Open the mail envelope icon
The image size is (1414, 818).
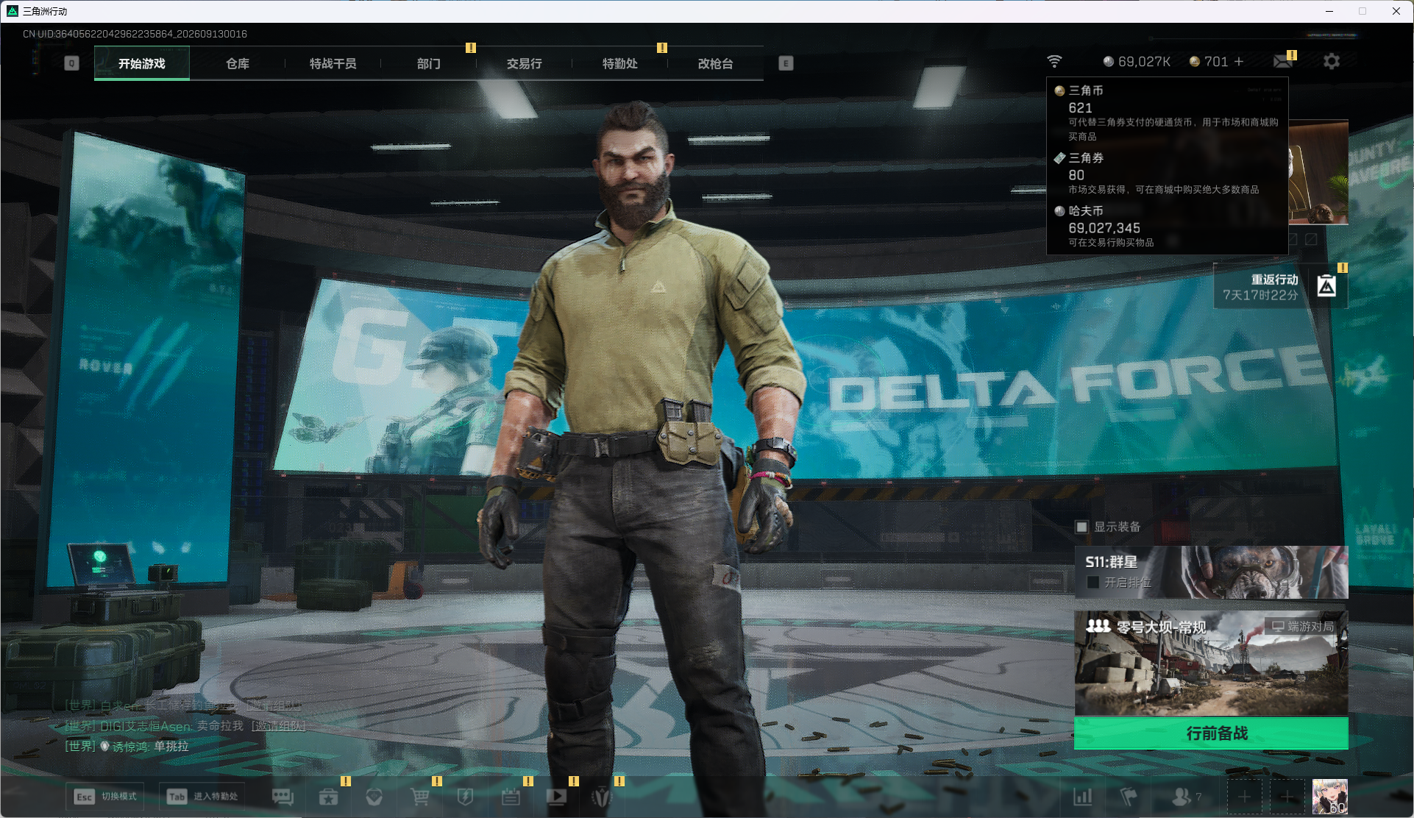tap(1284, 61)
